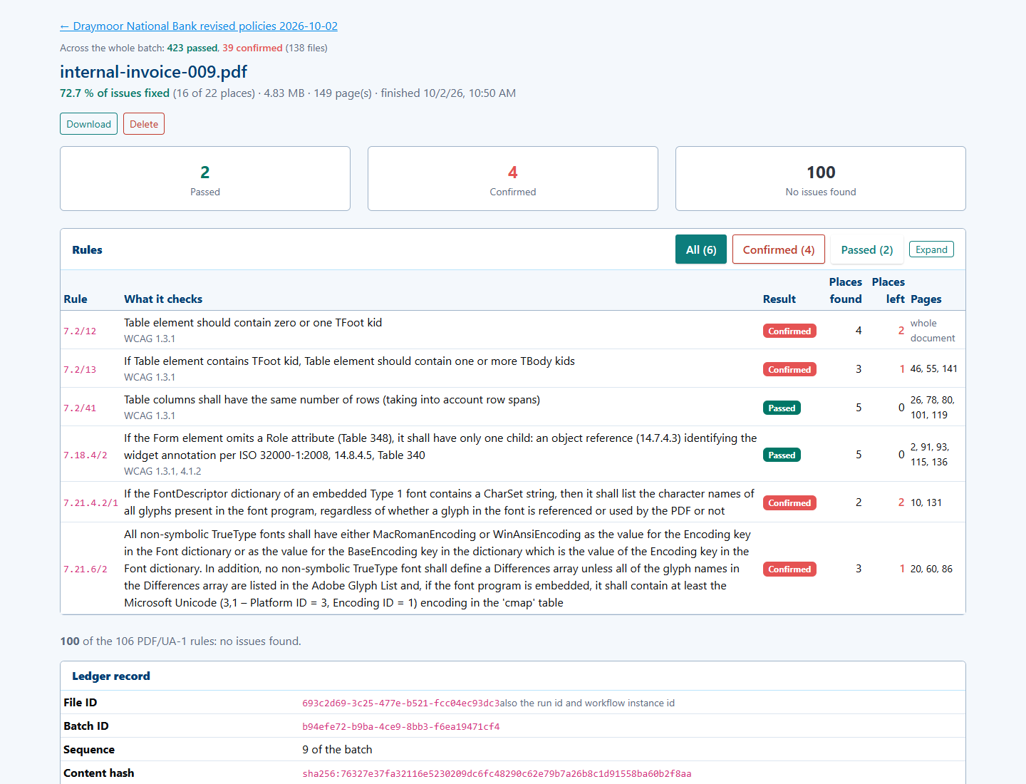This screenshot has height=784, width=1026.
Task: Delete this file with the Delete button
Action: pos(144,124)
